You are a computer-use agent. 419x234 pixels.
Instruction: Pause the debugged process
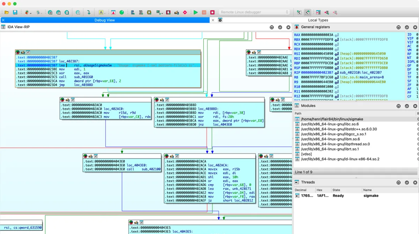[x=204, y=12]
